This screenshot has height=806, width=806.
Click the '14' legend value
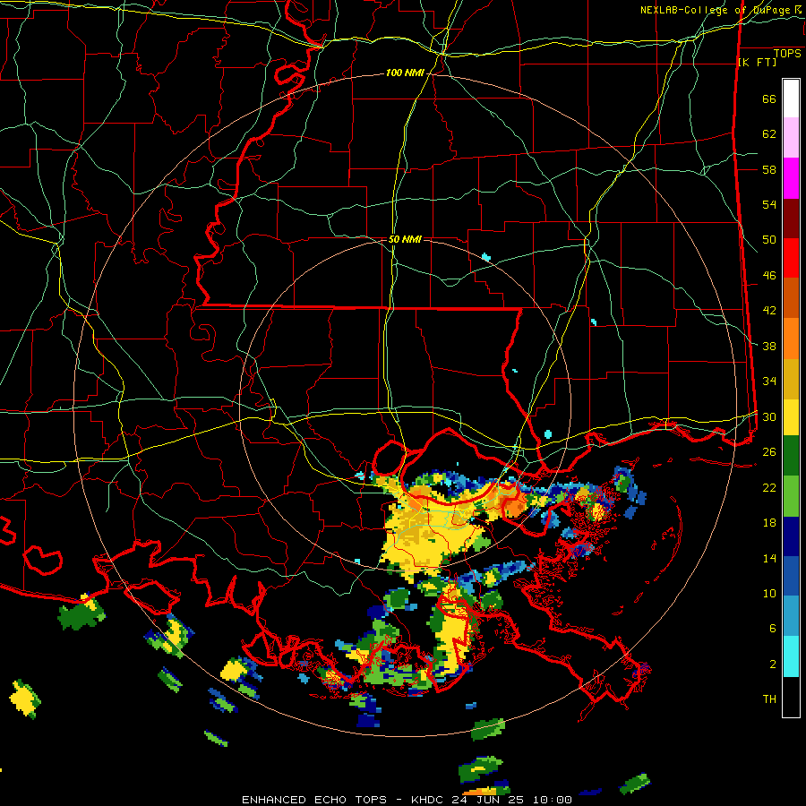tap(769, 558)
